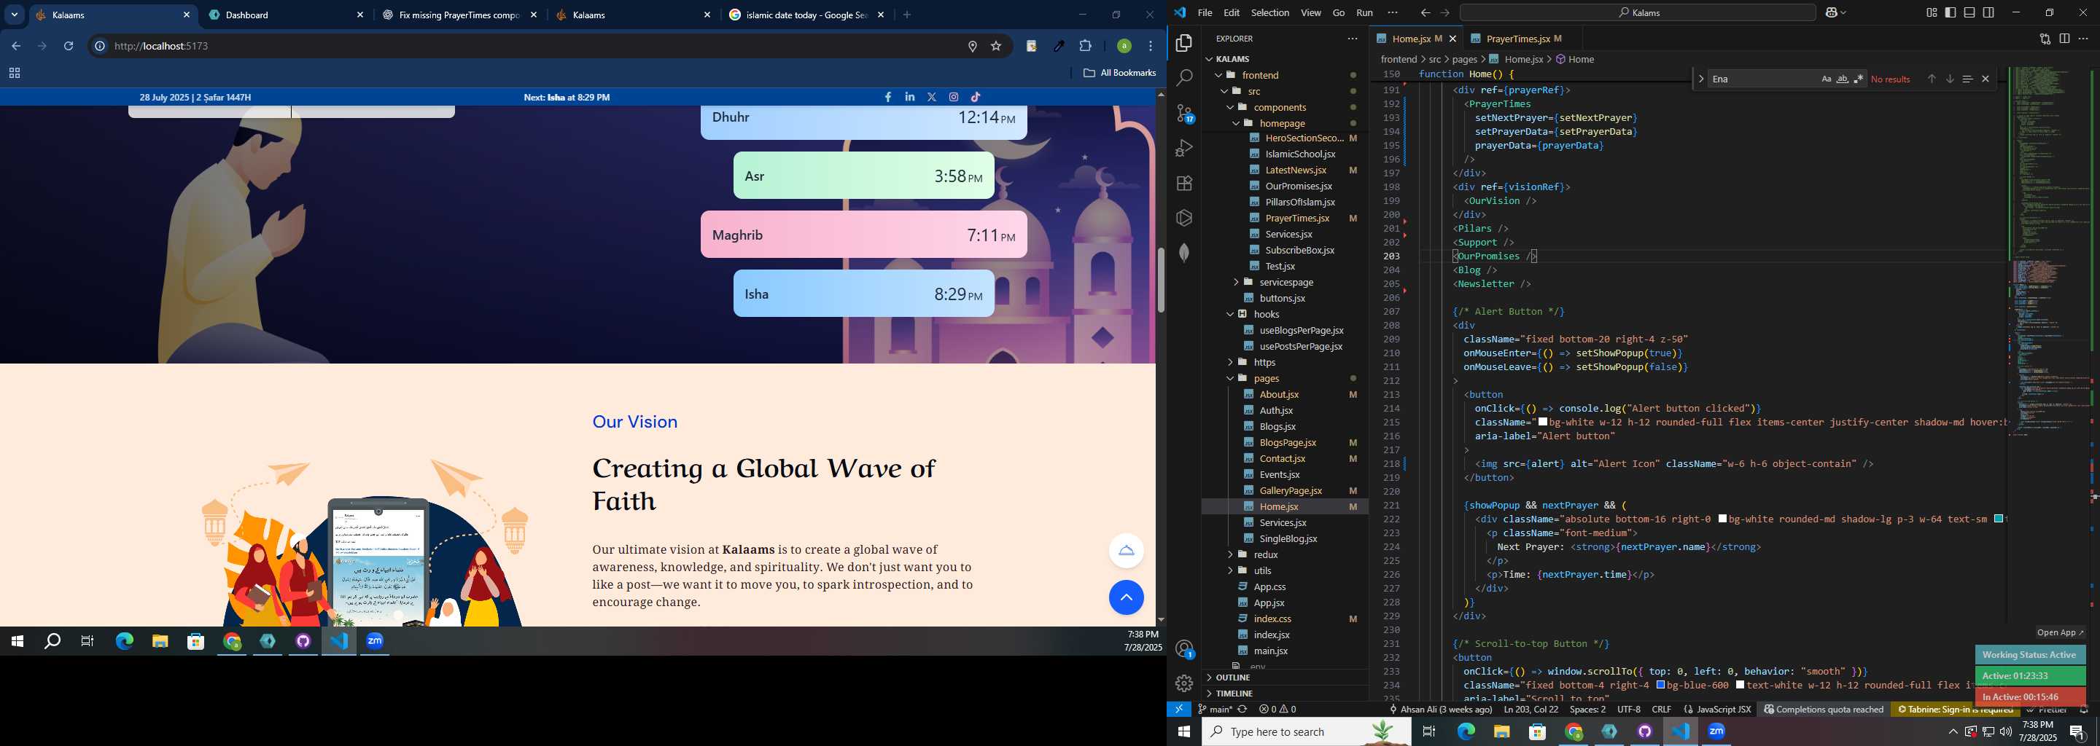Toggle Match Case in find widget
The image size is (2100, 746).
(x=1826, y=79)
